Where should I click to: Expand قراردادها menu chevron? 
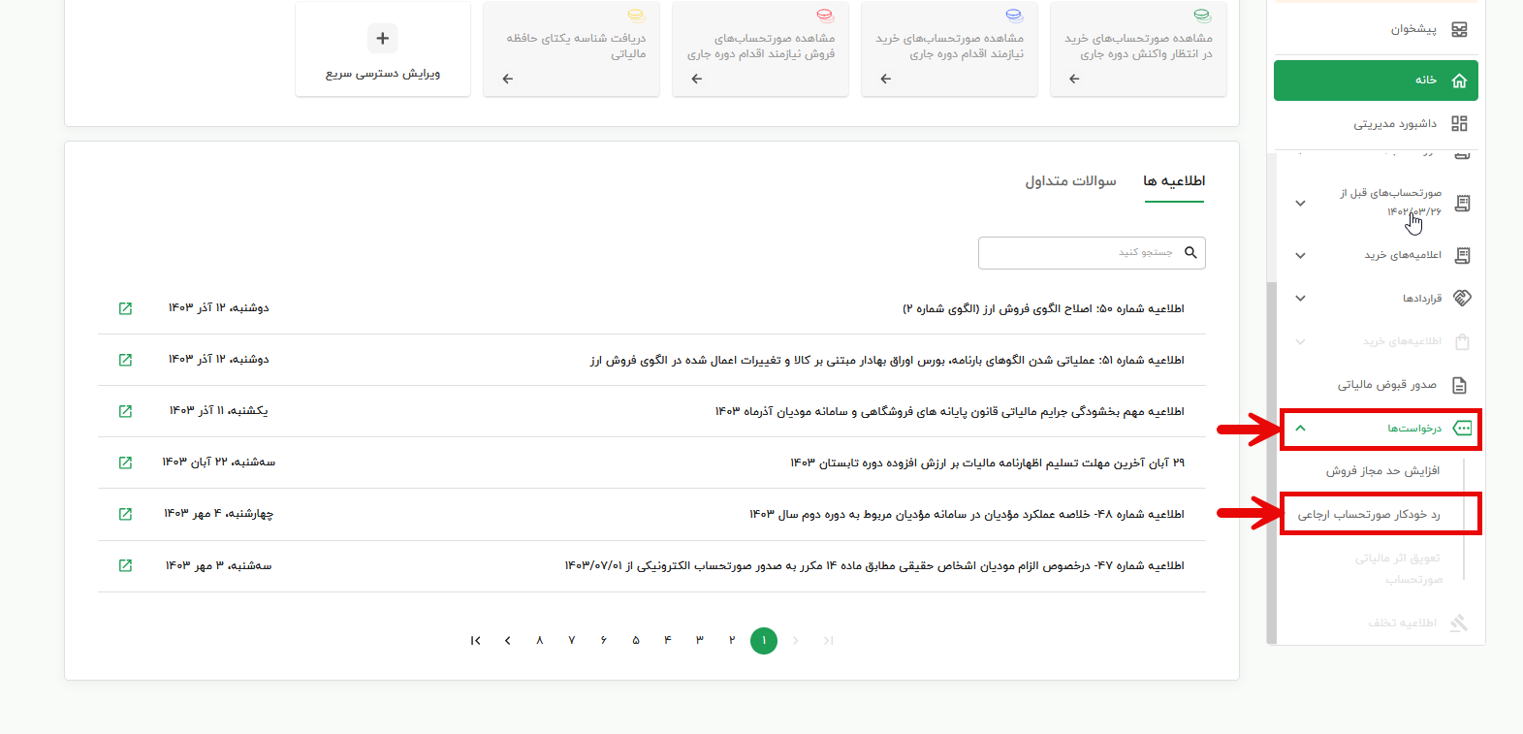1301,298
